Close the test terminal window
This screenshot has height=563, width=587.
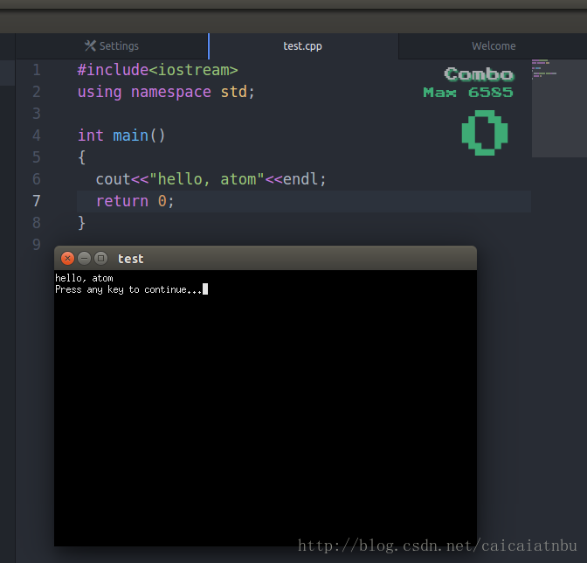(67, 258)
